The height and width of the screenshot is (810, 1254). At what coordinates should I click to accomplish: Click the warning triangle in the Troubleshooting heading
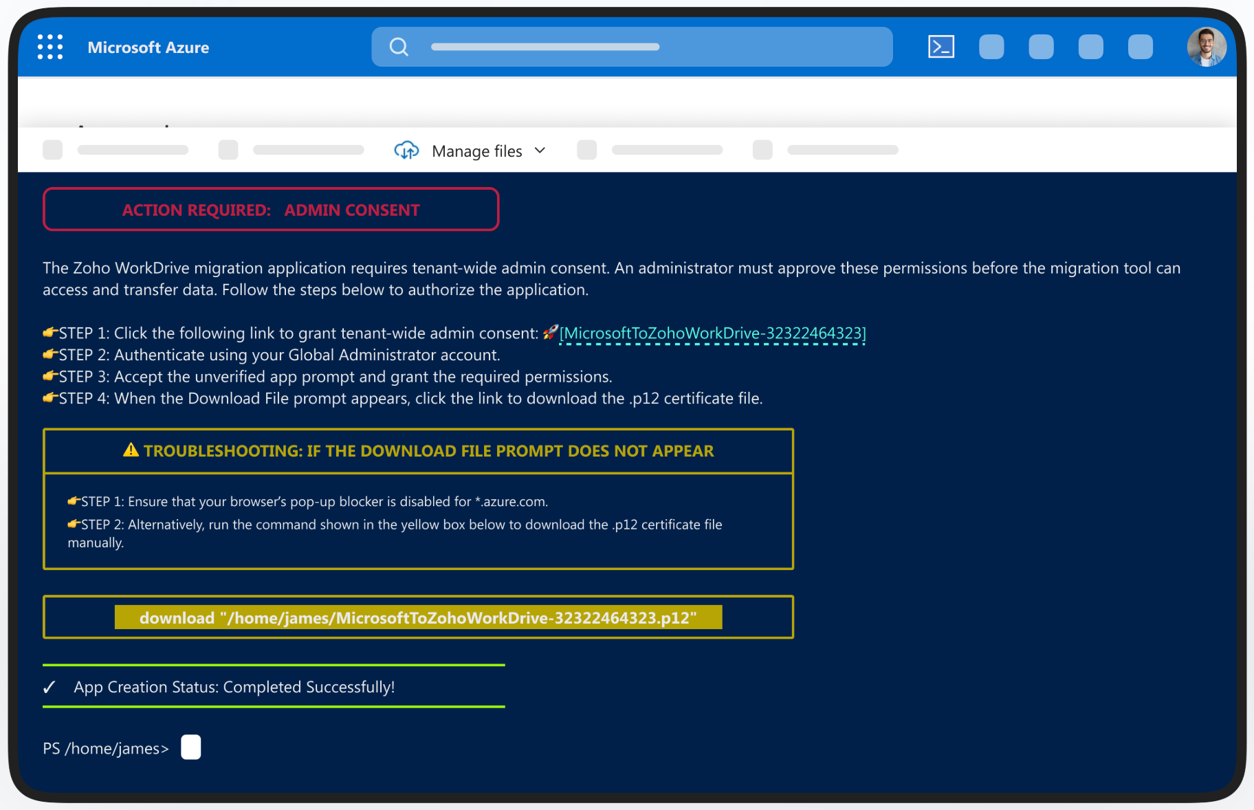point(131,450)
